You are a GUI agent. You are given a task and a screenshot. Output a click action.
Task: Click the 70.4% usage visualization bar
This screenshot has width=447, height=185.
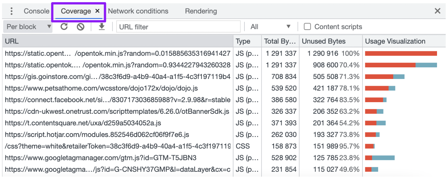[401, 65]
